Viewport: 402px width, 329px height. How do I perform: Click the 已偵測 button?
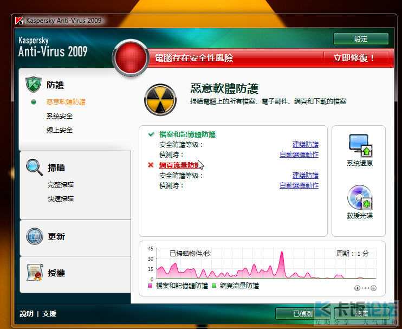coord(302,313)
